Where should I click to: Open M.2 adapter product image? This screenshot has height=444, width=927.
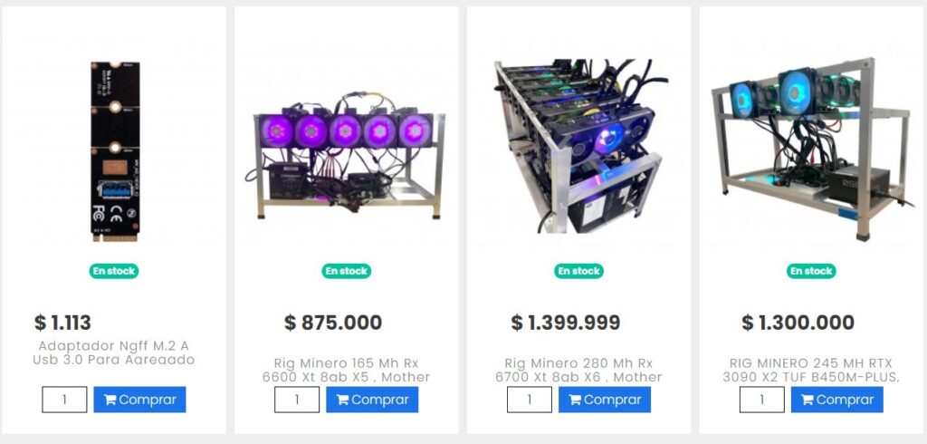click(x=115, y=151)
